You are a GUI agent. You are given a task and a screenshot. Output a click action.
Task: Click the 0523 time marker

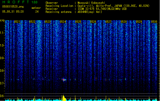48,22
